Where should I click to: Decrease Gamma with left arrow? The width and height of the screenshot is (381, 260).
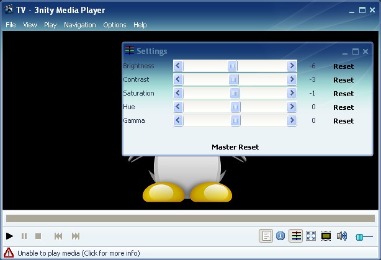[178, 120]
